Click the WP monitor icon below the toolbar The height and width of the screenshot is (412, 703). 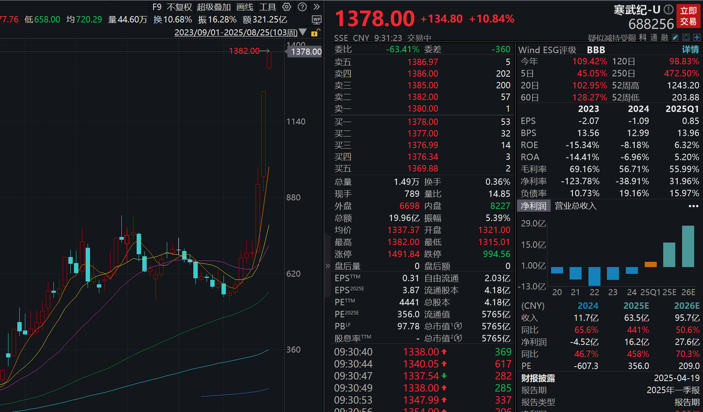(316, 20)
